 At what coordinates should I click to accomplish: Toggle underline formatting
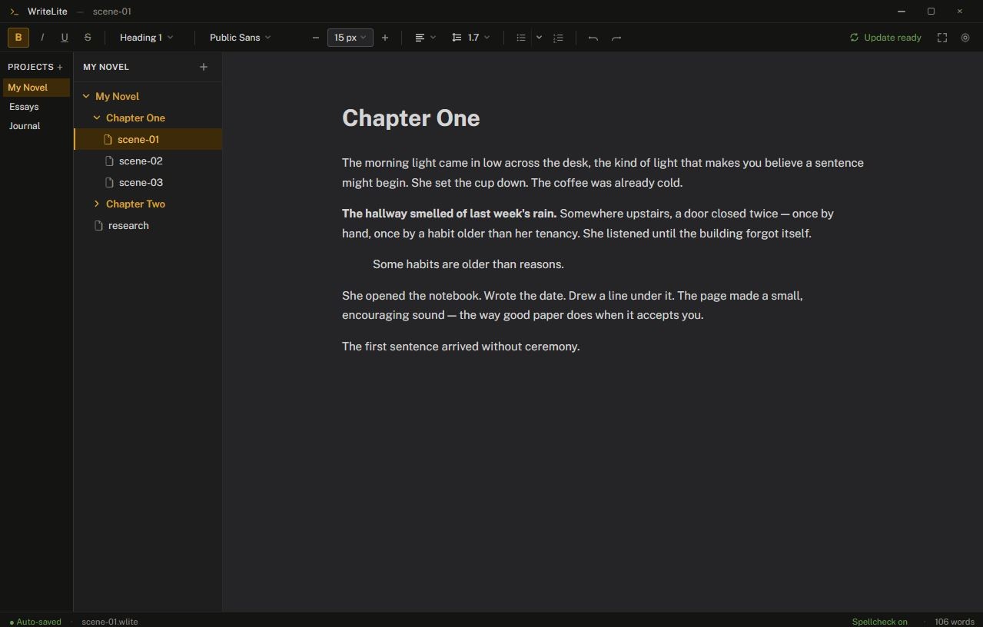coord(65,37)
